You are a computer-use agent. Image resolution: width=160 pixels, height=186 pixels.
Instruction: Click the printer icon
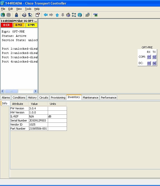tap(24, 15)
